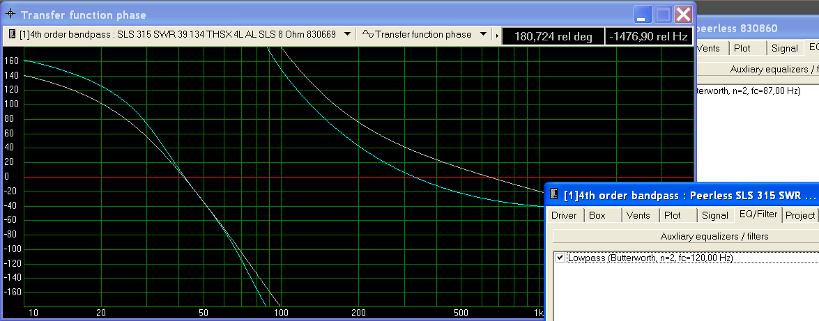819x321 pixels.
Task: Open the Signal tab in the background Peerless 830860 window
Action: 785,48
